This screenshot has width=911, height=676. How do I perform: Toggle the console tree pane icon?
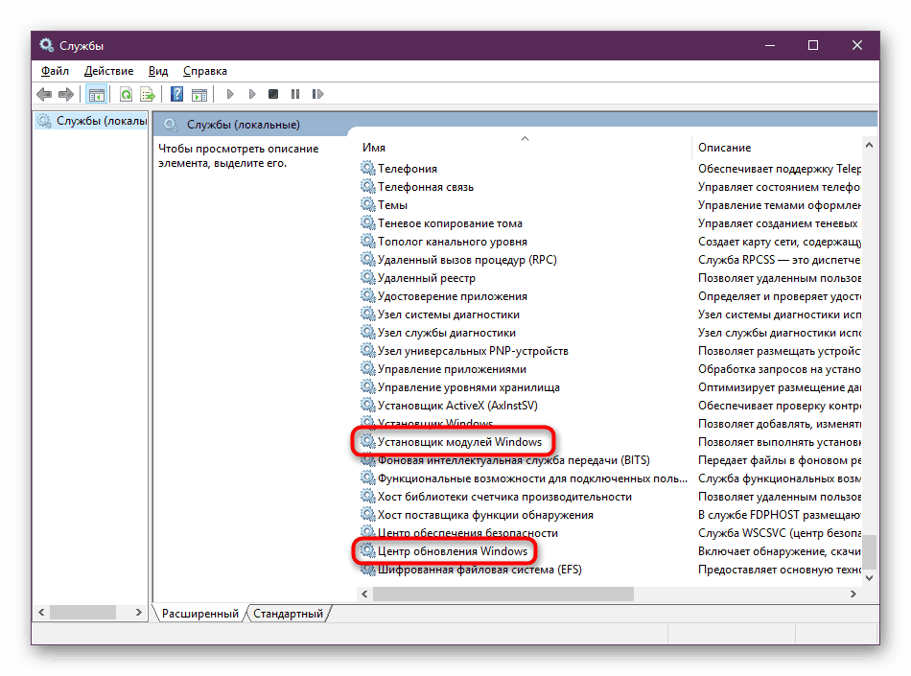(97, 94)
